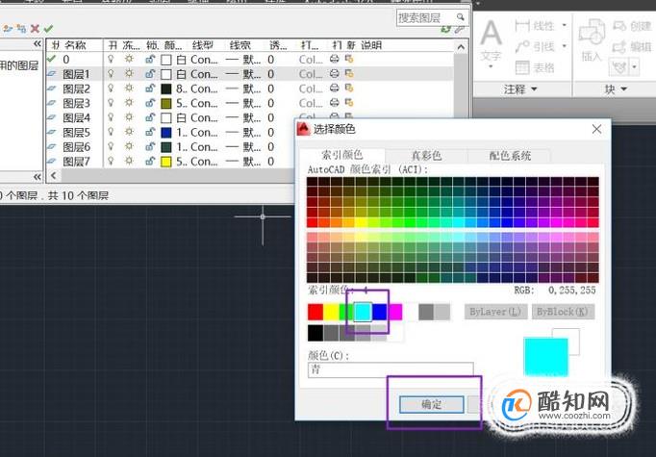
Task: Click the 线宽 column header
Action: [x=240, y=45]
